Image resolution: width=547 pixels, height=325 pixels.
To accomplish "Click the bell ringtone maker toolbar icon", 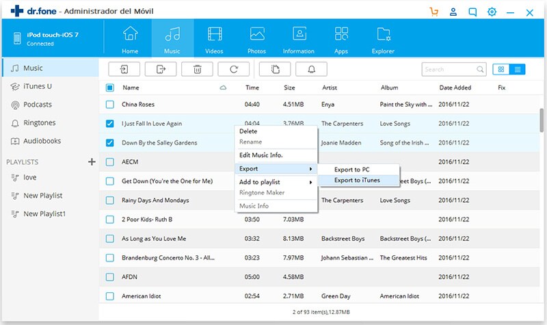I will [x=312, y=70].
